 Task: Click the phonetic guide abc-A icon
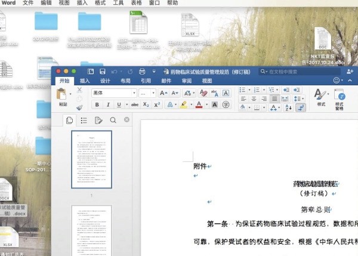point(215,93)
